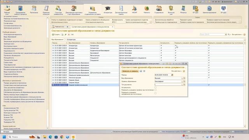Open Приемная комиссия section

(46, 10)
